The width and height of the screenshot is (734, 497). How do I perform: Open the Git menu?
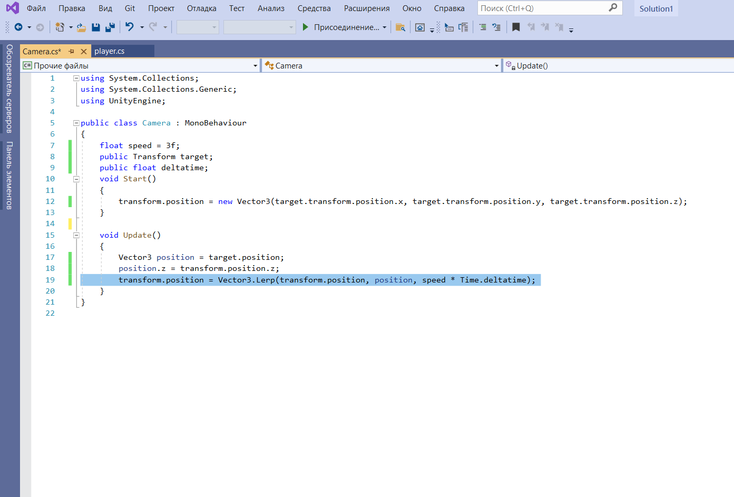pyautogui.click(x=130, y=8)
